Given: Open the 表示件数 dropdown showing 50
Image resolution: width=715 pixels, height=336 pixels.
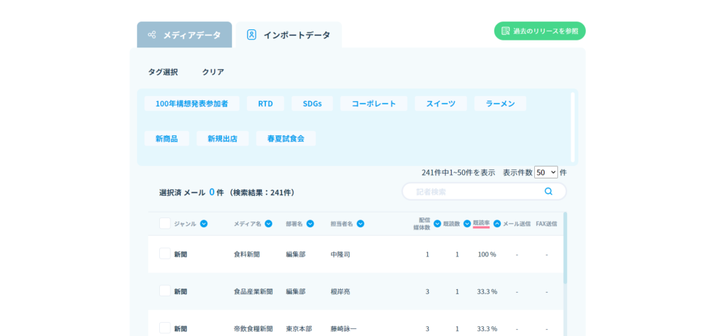Looking at the screenshot, I should (546, 172).
